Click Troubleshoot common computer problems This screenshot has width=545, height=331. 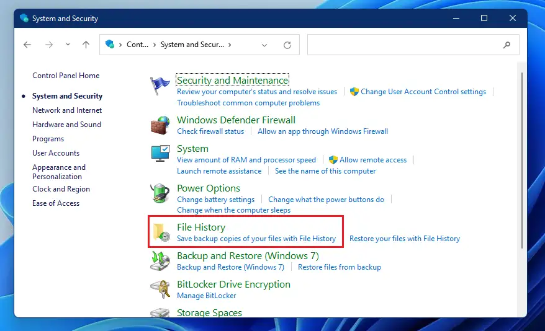click(x=248, y=103)
